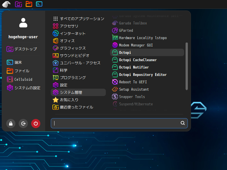Select サウンドとビデオ category
Screen dimensions: 227x170
point(78,56)
